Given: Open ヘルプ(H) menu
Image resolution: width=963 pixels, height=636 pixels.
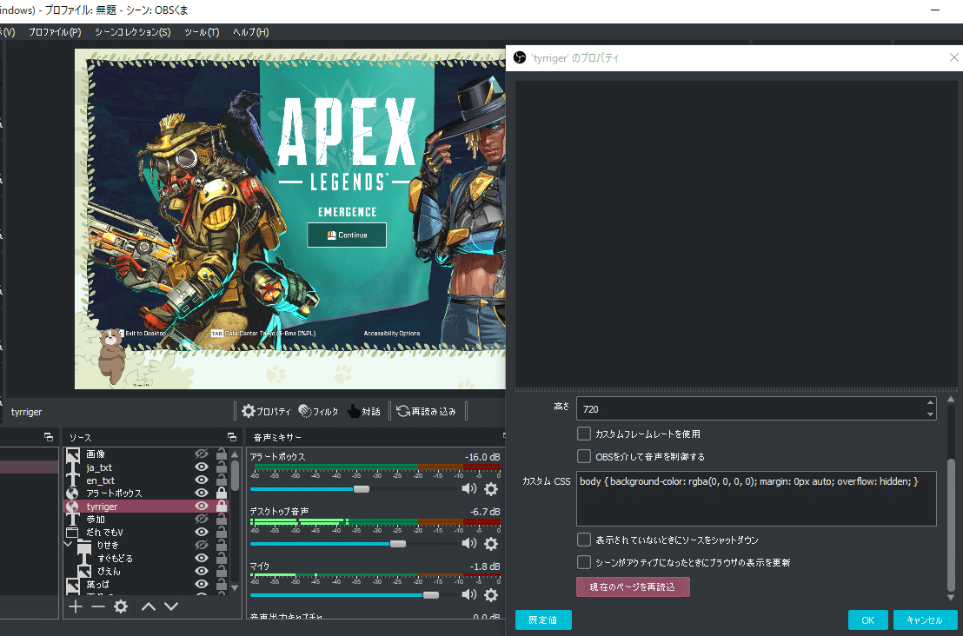Looking at the screenshot, I should [250, 32].
